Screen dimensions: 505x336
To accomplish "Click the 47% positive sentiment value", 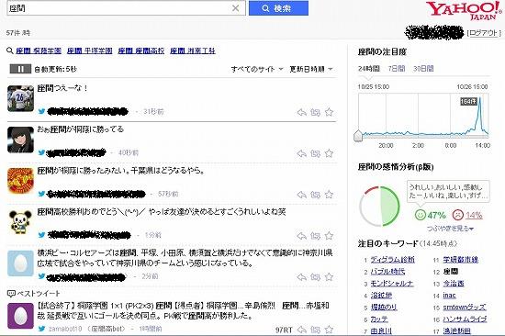I will click(x=436, y=215).
